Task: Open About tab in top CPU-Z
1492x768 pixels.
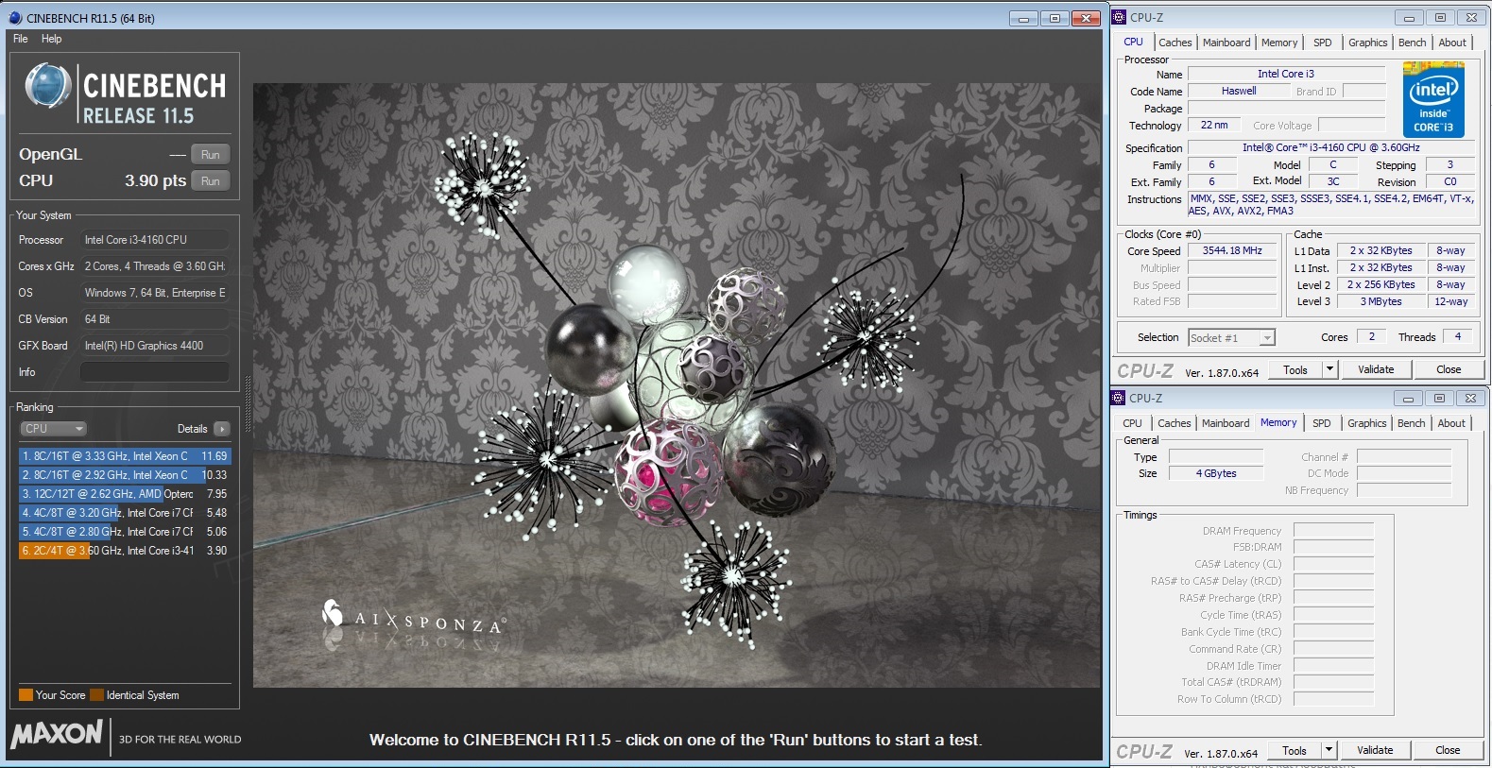Action: point(1452,43)
